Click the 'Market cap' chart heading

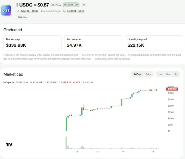point(13,74)
